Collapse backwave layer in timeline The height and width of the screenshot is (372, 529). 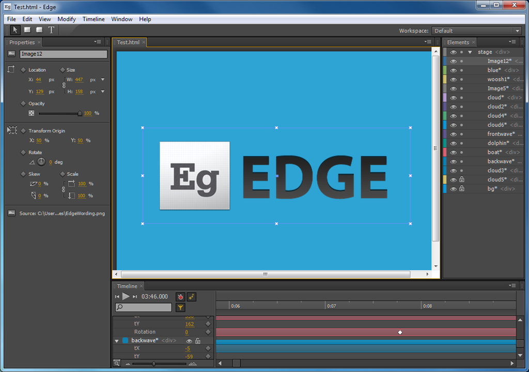[x=117, y=341]
